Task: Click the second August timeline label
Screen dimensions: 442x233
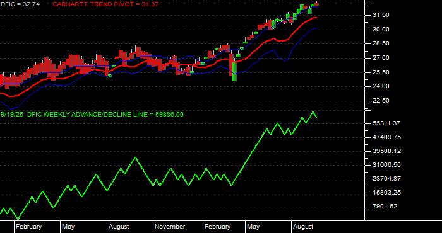Action: 303,227
